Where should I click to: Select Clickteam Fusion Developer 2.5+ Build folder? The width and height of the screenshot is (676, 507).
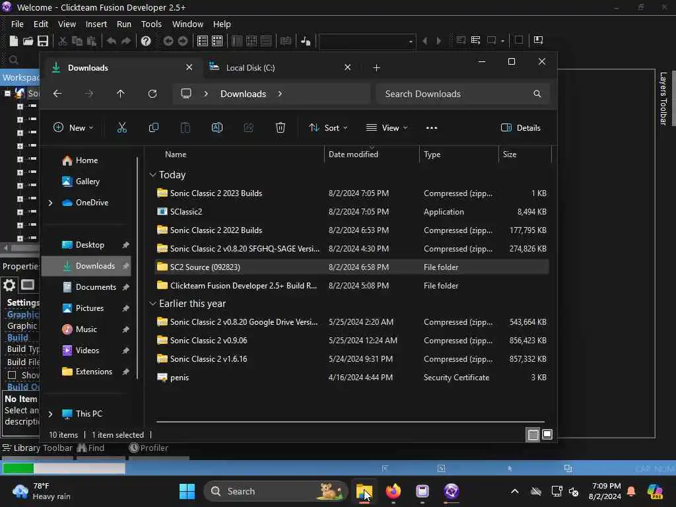click(352, 285)
